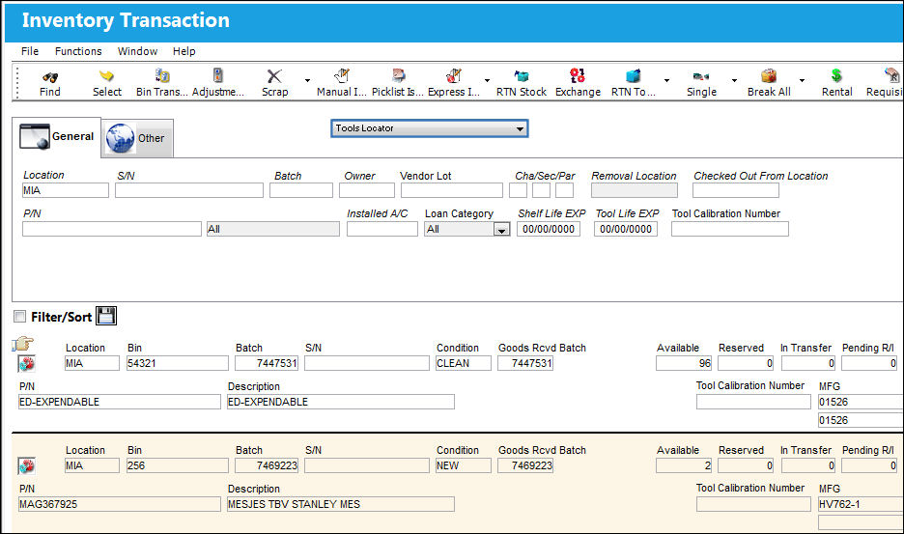The image size is (904, 534).
Task: Expand the arrow next to RTN To
Action: (x=666, y=80)
